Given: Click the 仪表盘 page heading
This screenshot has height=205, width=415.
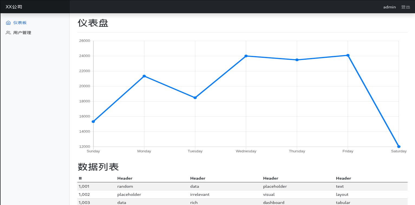Looking at the screenshot, I should 93,23.
